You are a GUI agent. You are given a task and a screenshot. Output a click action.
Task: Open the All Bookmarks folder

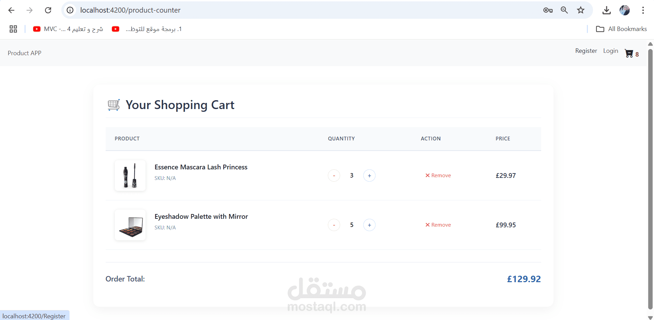pyautogui.click(x=621, y=29)
